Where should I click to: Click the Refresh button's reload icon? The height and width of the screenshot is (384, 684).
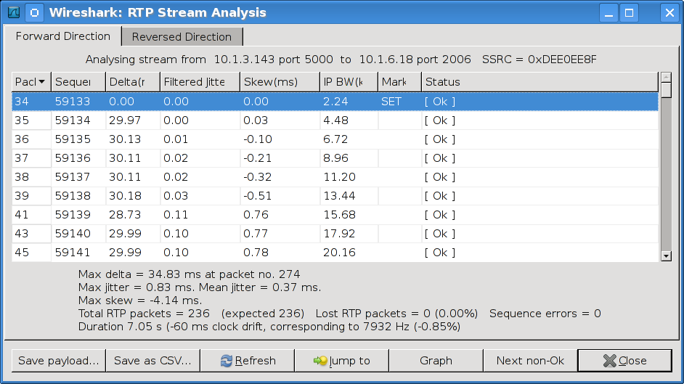227,361
